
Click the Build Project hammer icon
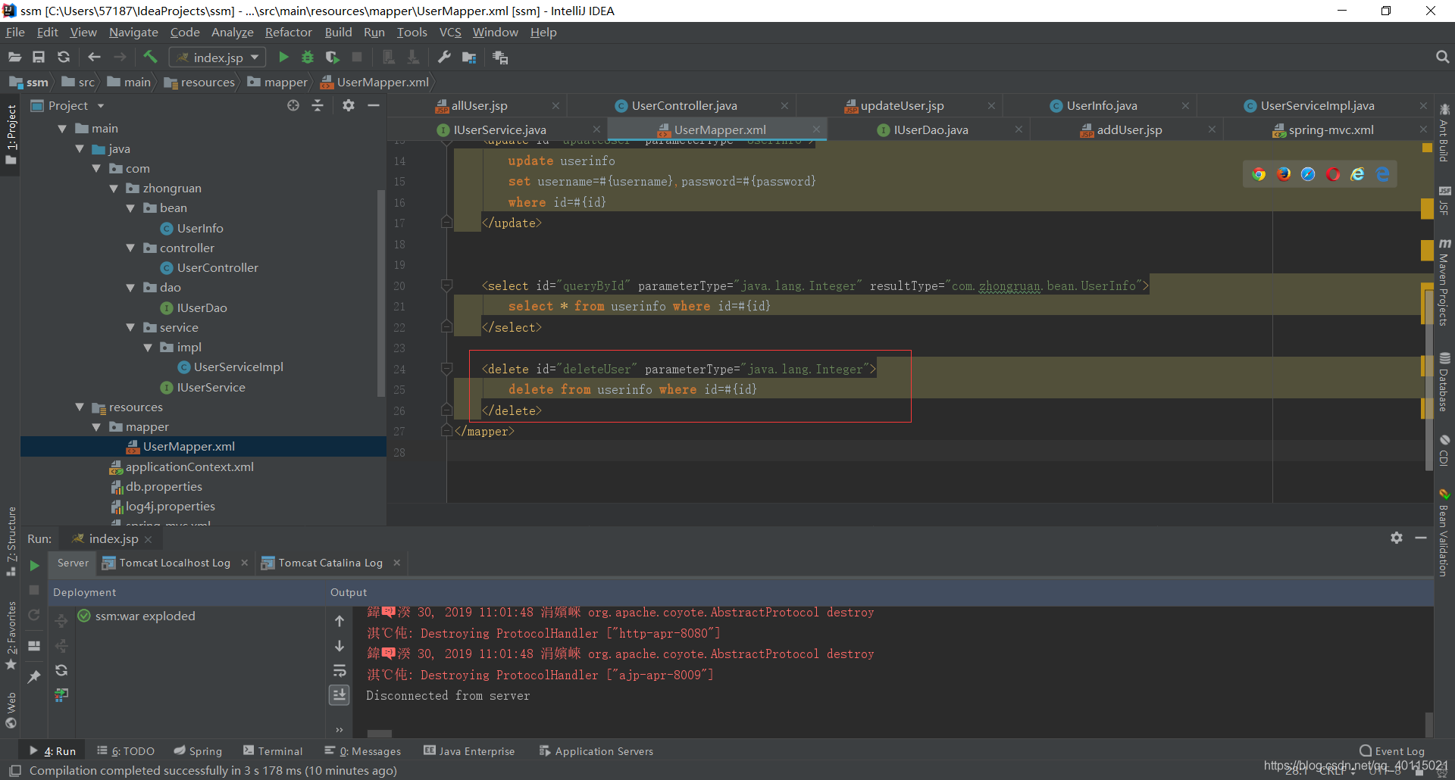coord(150,58)
